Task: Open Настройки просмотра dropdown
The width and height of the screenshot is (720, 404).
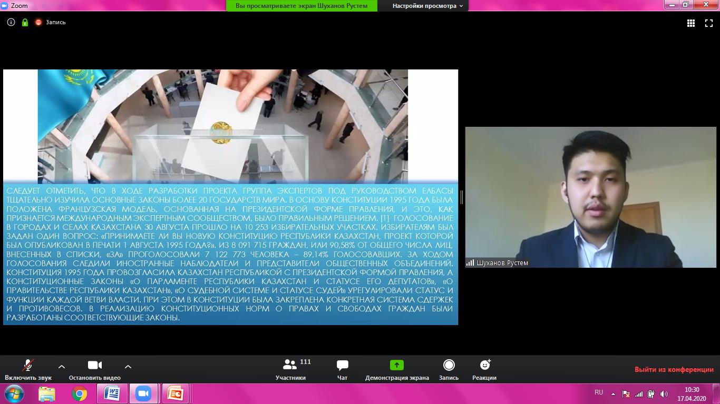Action: pos(427,6)
